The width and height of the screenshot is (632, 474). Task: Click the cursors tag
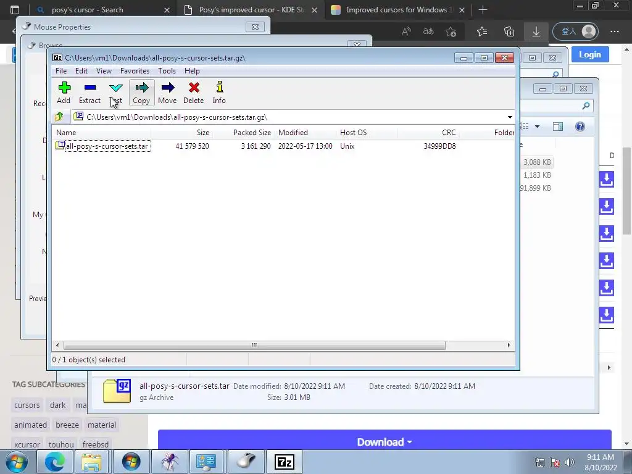[x=27, y=405]
